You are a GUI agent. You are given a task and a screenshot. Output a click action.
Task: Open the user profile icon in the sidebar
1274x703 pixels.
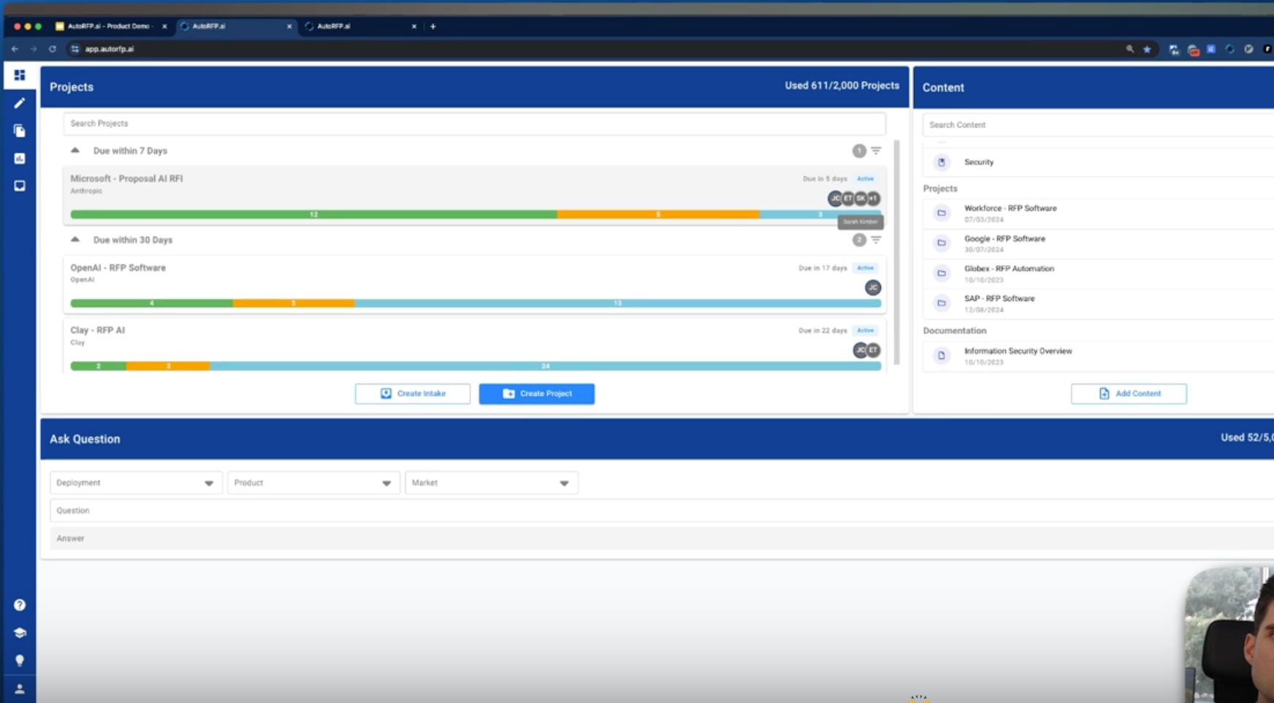[20, 688]
